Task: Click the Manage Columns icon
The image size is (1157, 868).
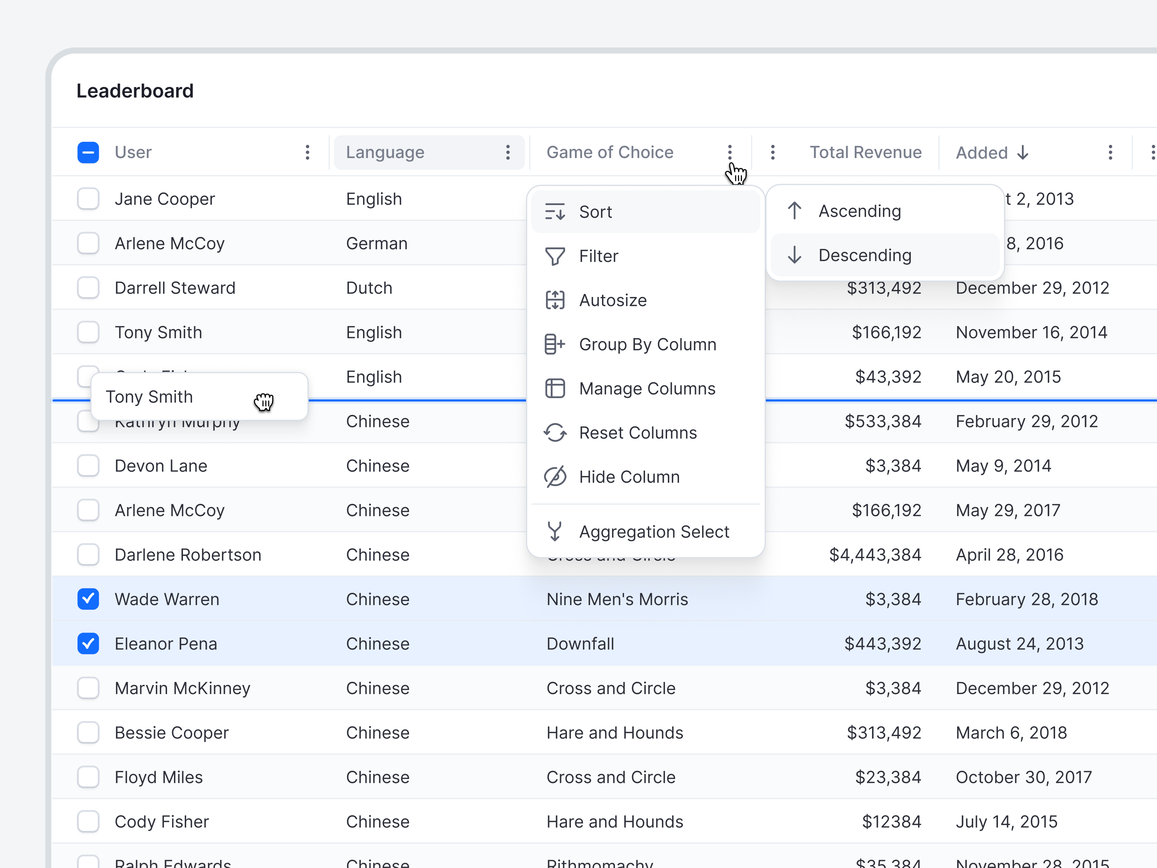Action: point(555,388)
